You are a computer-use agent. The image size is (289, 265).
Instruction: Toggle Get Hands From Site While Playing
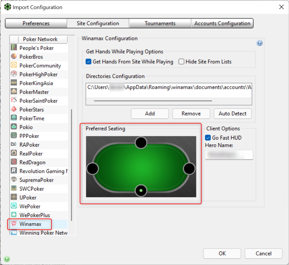[88, 62]
